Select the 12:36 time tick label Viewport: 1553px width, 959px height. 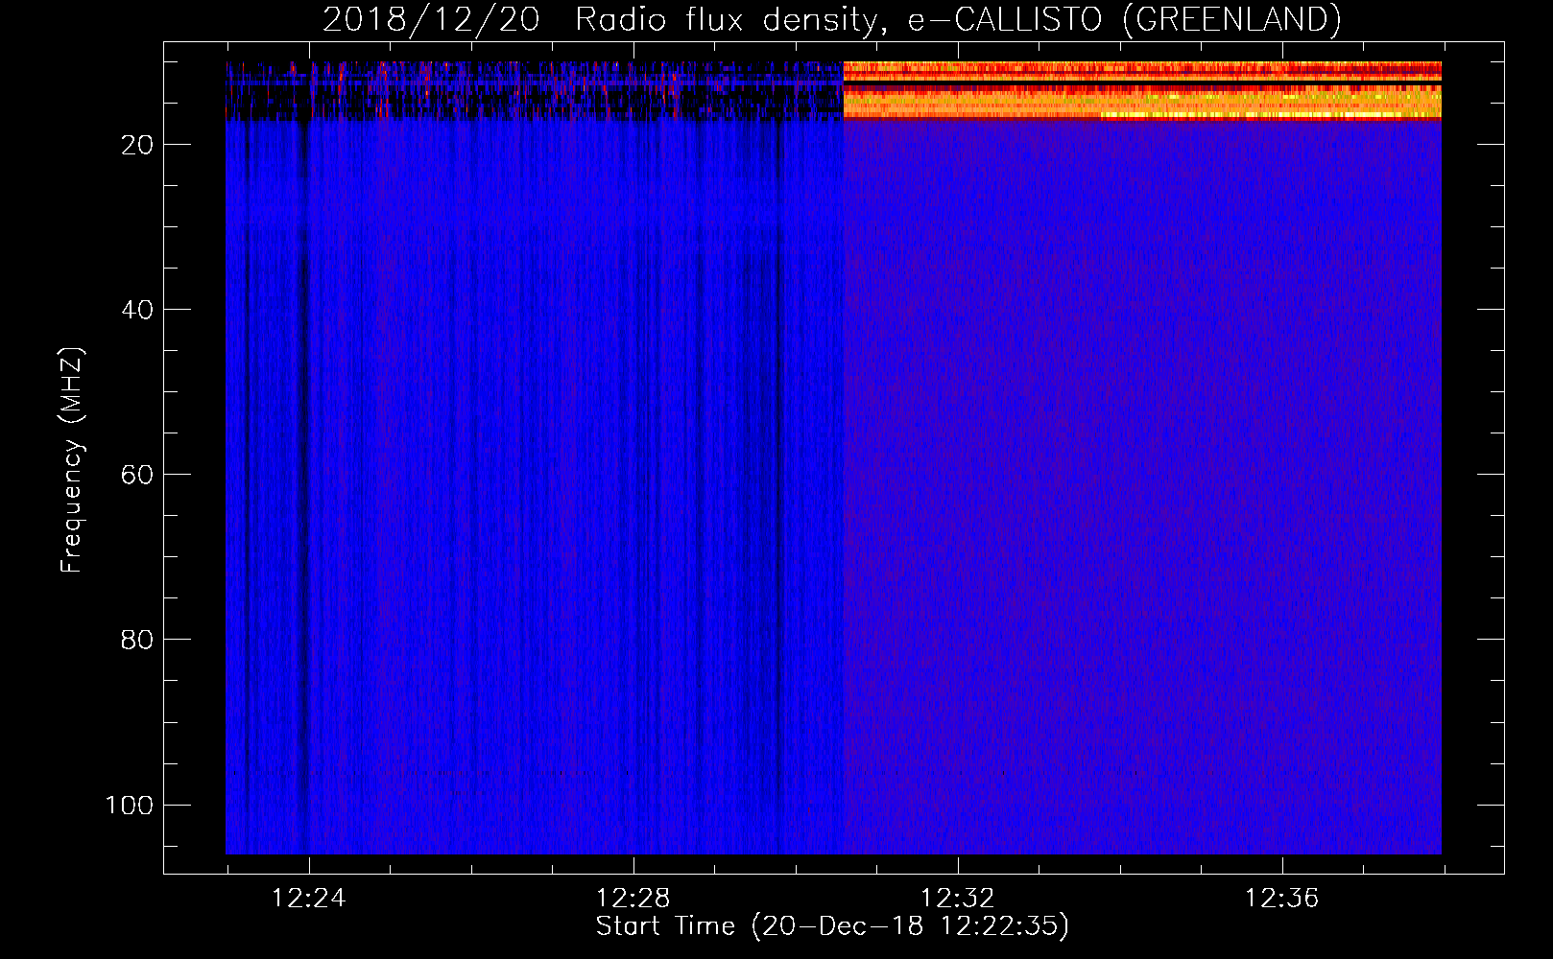click(x=1281, y=899)
